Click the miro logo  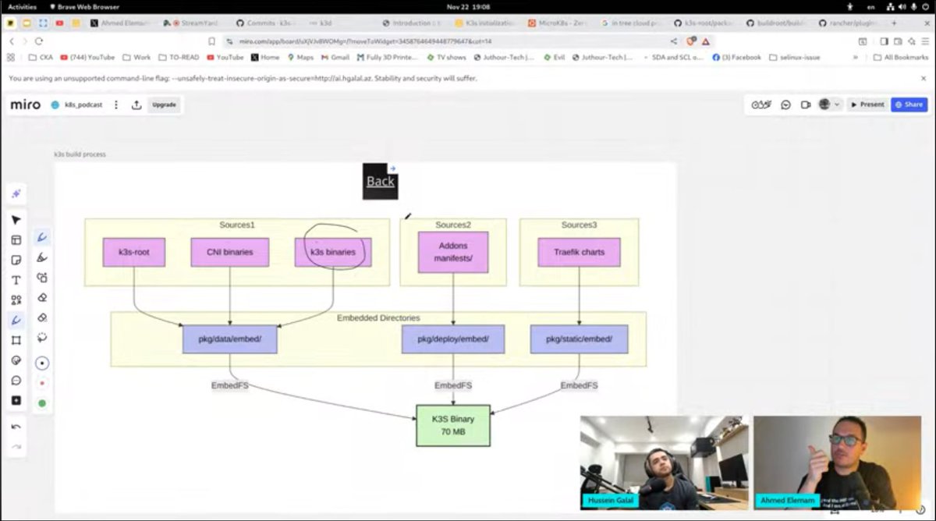click(26, 105)
